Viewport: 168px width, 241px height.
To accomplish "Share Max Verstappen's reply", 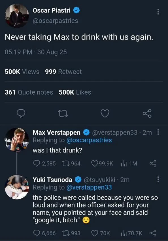I will click(x=153, y=163).
